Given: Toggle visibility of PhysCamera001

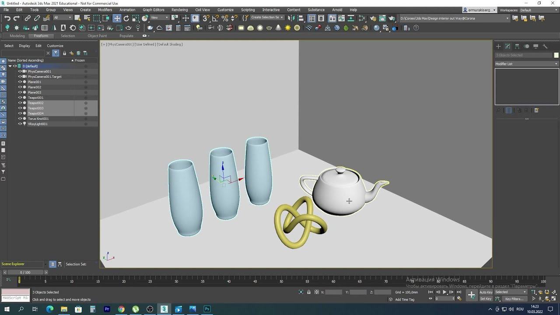Looking at the screenshot, I should point(20,71).
